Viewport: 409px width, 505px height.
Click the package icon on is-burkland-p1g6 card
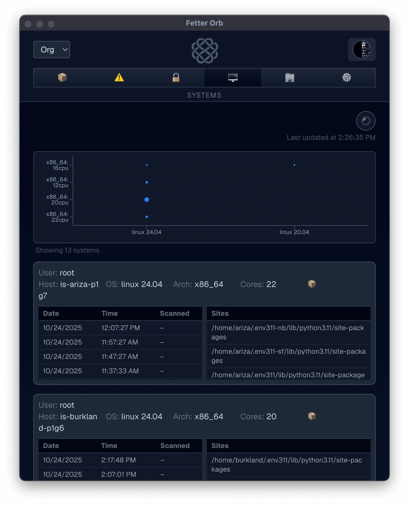point(312,416)
